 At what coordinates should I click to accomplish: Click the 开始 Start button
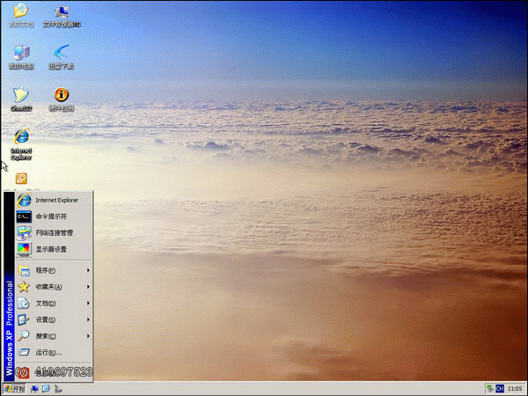pyautogui.click(x=14, y=388)
